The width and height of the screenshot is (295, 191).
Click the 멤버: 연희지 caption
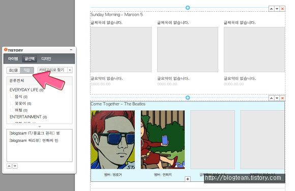163,175
